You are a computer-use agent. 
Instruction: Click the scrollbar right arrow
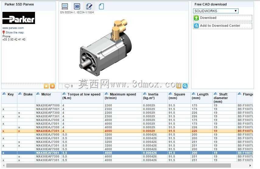click(250, 165)
